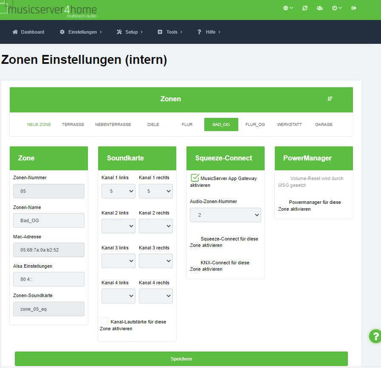Open the Setup menu
The height and width of the screenshot is (369, 381).
point(130,32)
